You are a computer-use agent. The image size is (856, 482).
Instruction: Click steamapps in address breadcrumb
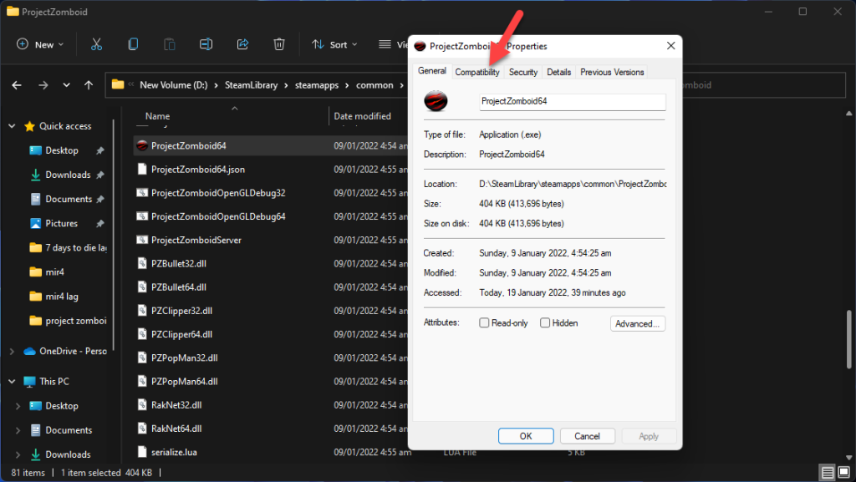pos(317,85)
